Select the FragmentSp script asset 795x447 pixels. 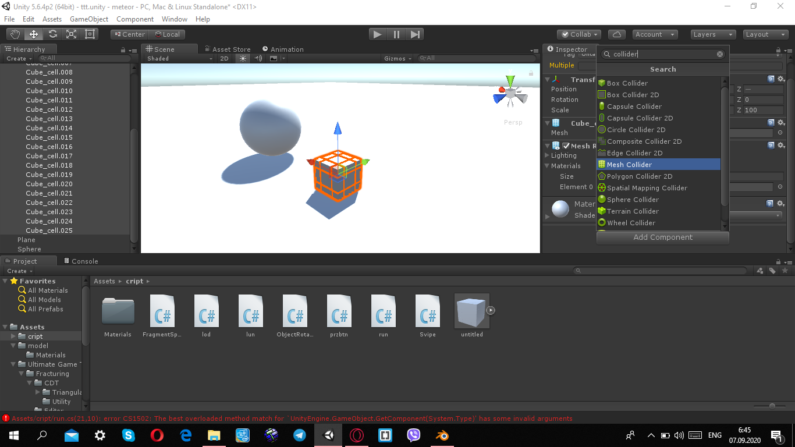[x=162, y=315]
